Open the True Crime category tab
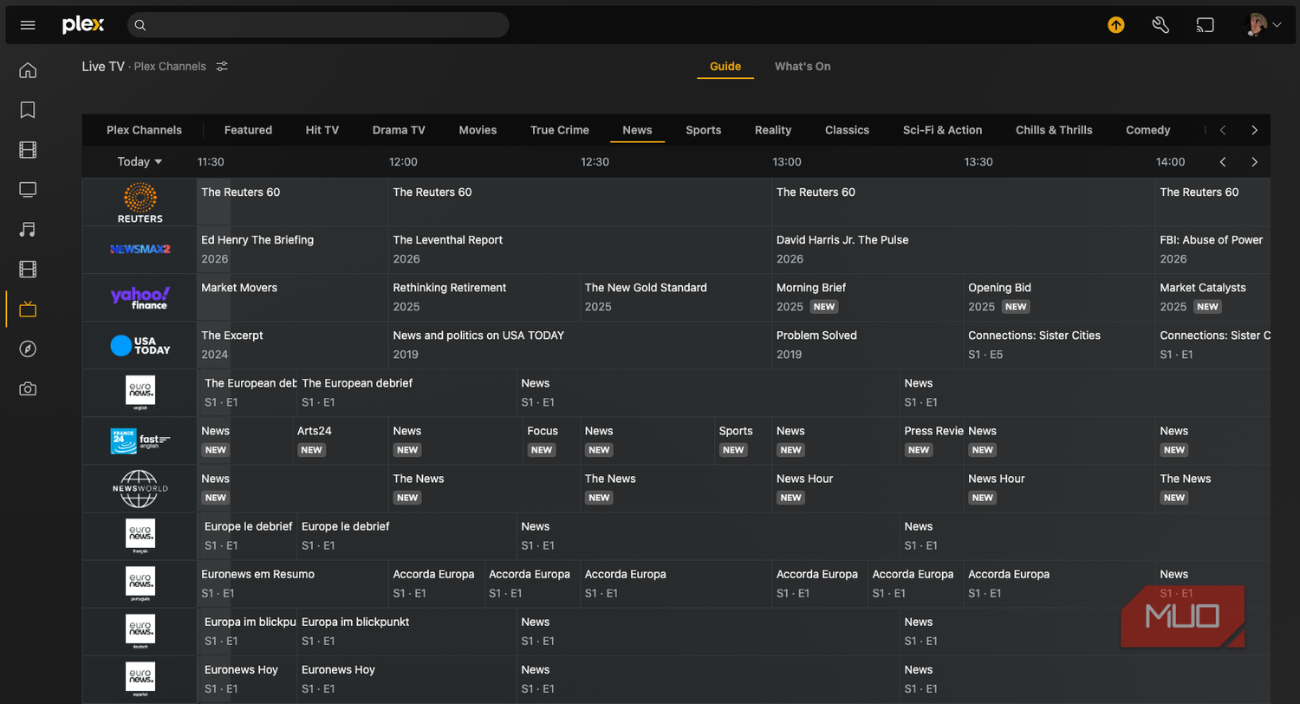 (x=560, y=130)
